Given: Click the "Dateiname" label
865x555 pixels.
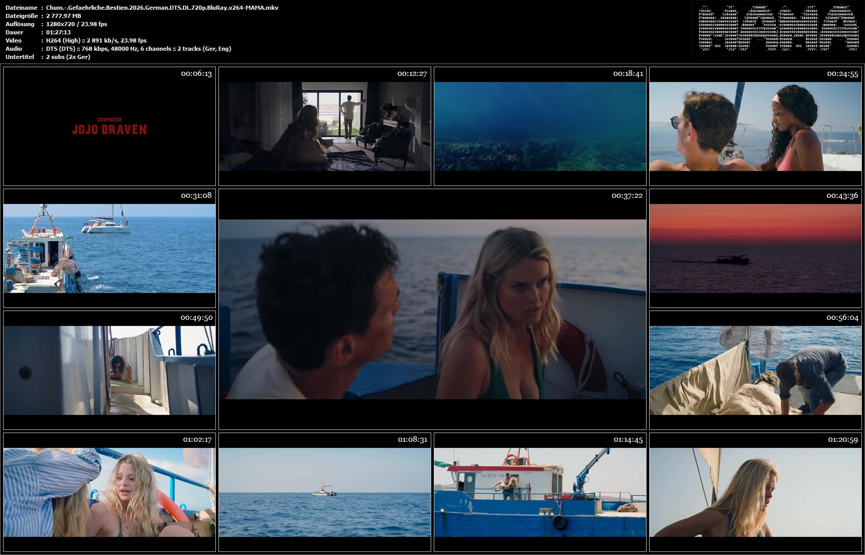Looking at the screenshot, I should [22, 8].
